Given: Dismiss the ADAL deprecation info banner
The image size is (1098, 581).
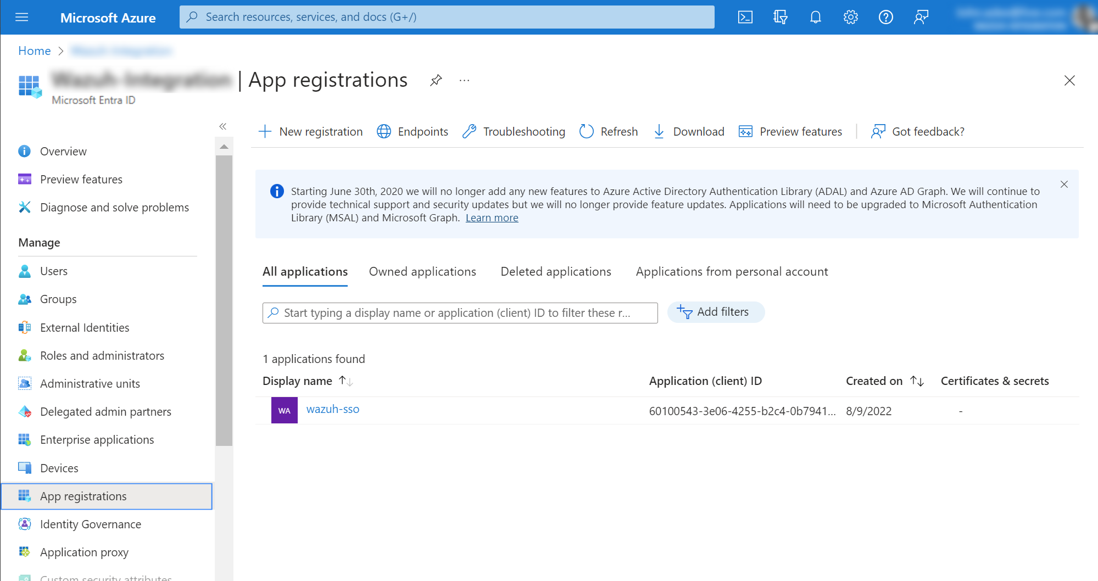Looking at the screenshot, I should (x=1064, y=185).
